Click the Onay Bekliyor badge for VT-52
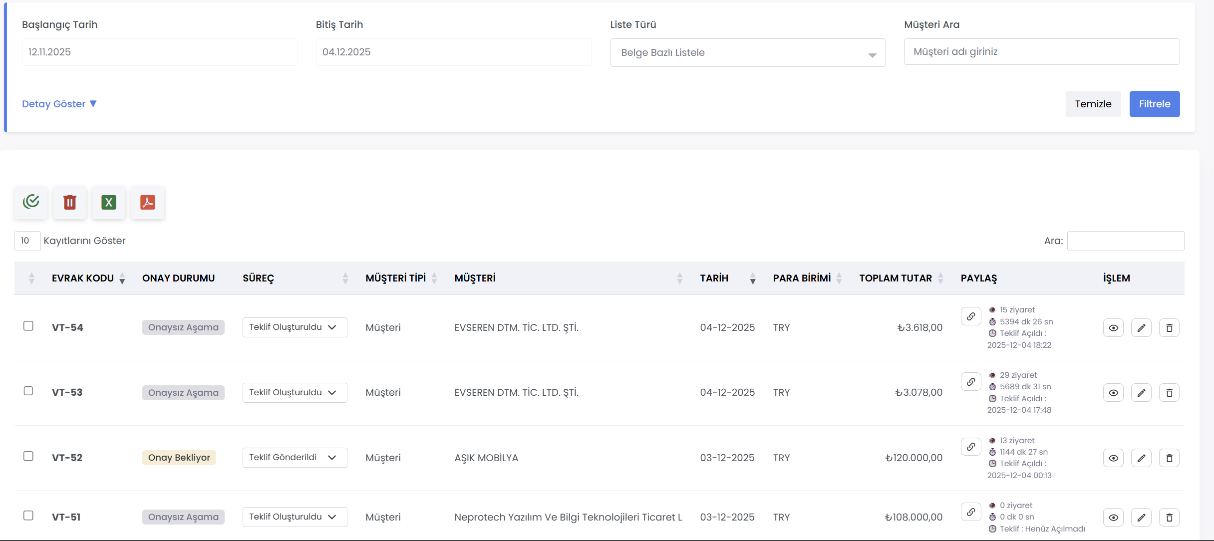Screen dimensions: 1214x541 coord(179,458)
